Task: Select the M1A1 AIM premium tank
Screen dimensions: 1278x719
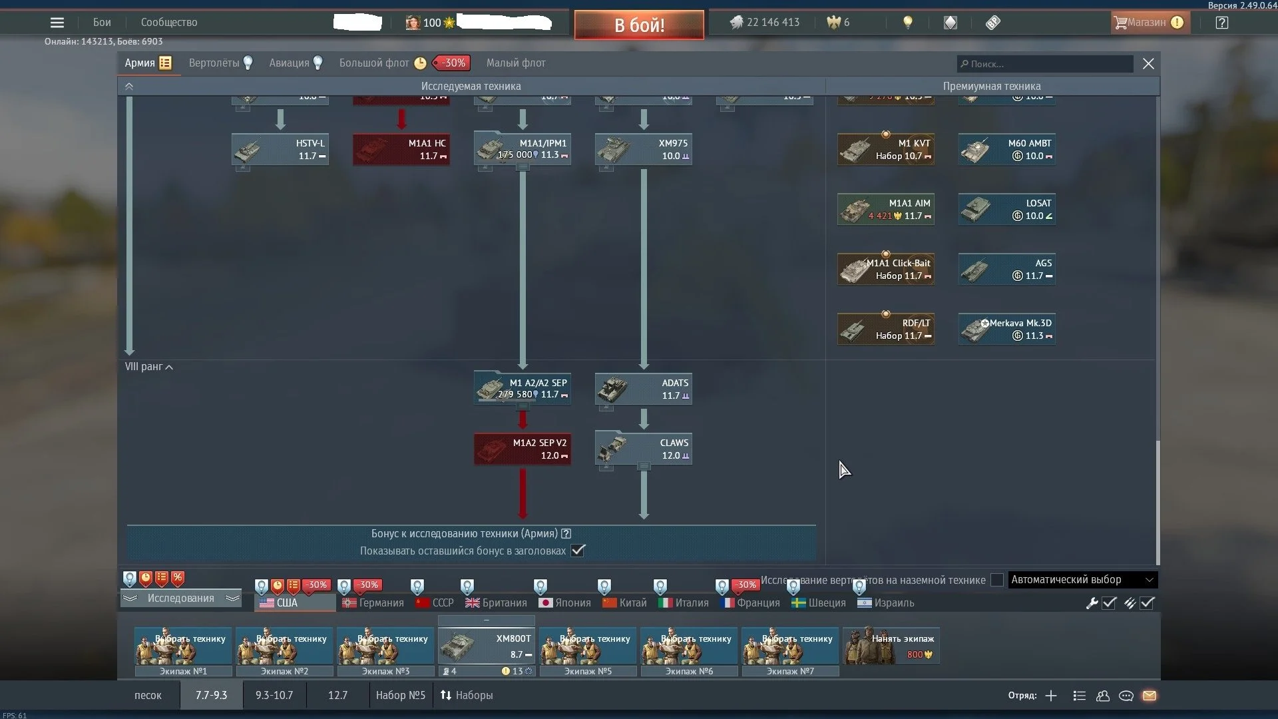Action: 886,209
